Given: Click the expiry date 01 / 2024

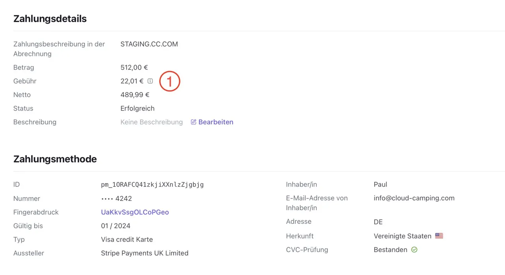Looking at the screenshot, I should [116, 226].
